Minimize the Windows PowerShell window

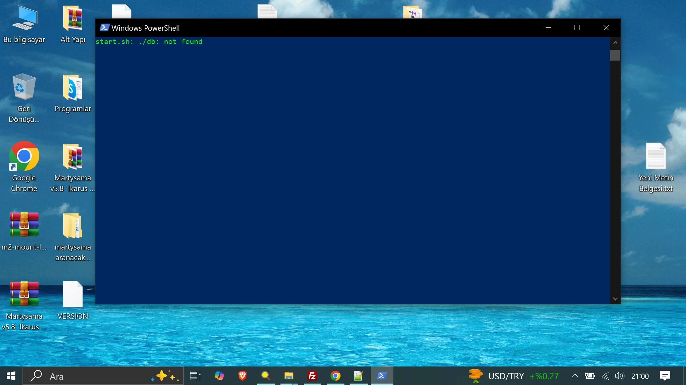pyautogui.click(x=548, y=27)
